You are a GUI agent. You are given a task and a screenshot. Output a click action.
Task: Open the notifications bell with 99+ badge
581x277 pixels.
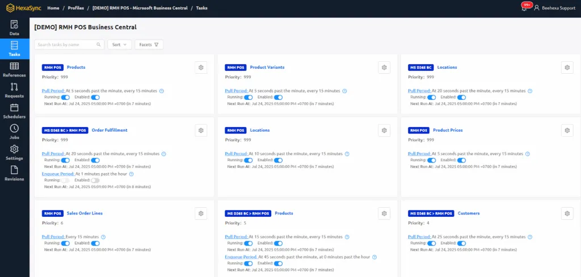pyautogui.click(x=524, y=7)
